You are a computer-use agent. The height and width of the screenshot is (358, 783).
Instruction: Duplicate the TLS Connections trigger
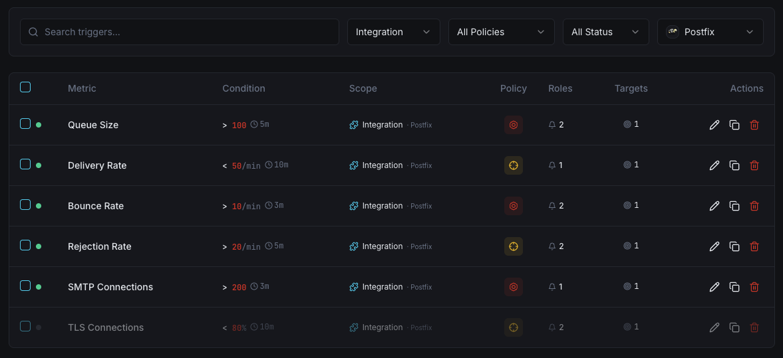(734, 327)
